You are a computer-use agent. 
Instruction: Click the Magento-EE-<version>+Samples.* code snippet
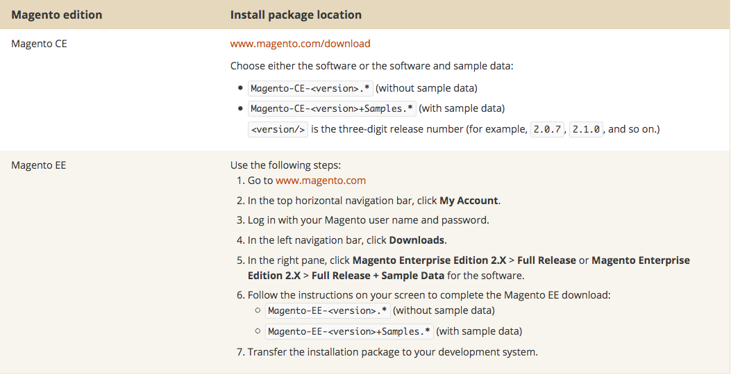coord(349,331)
